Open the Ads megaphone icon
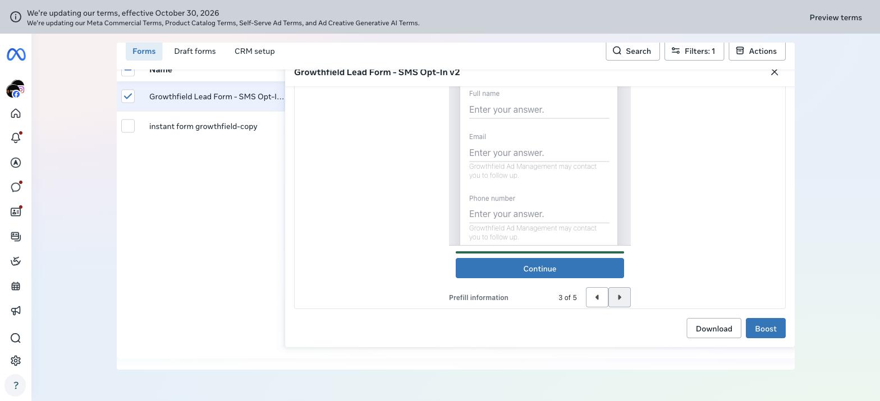The image size is (880, 401). pos(16,311)
